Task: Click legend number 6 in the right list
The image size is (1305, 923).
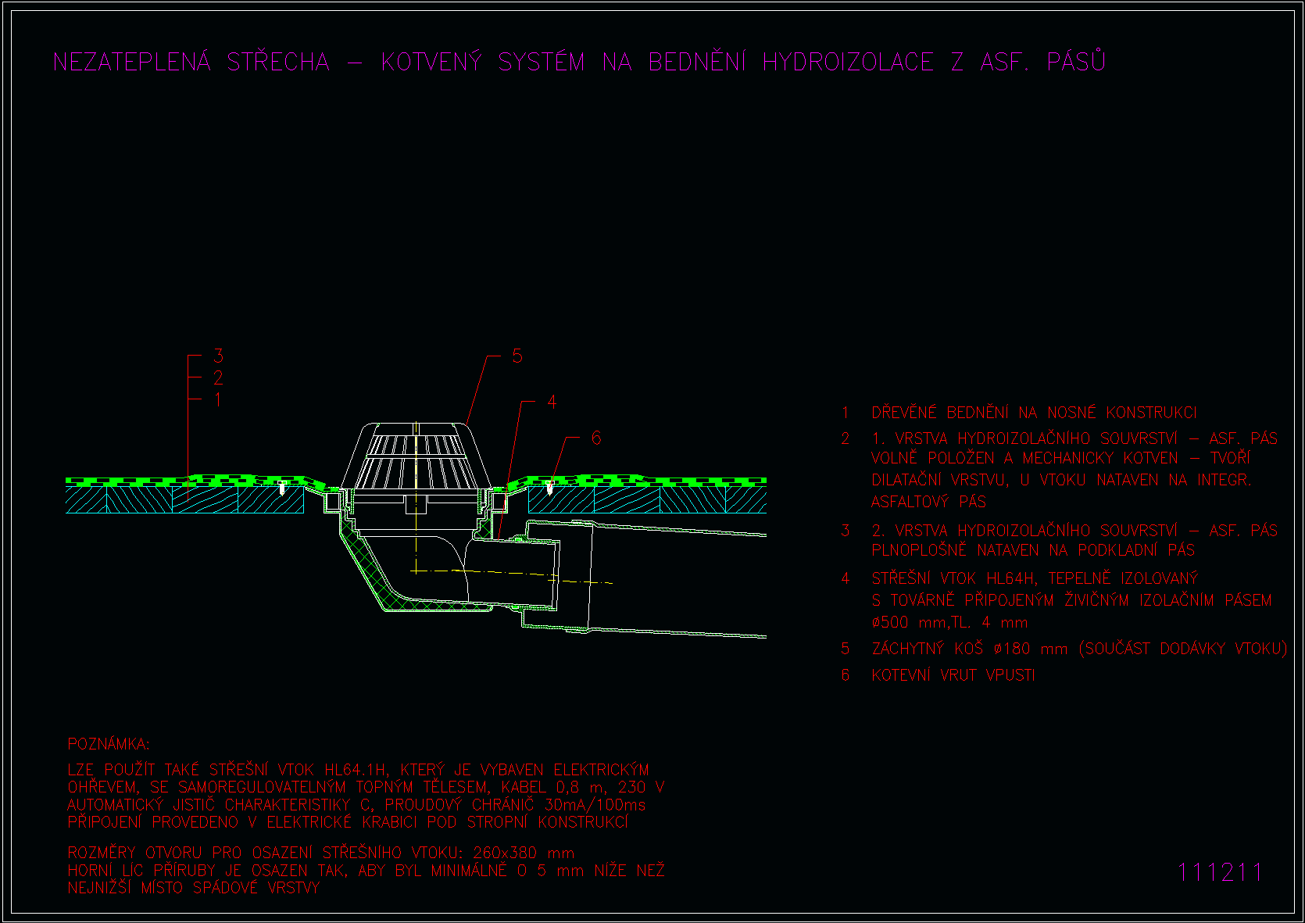Action: pyautogui.click(x=846, y=675)
